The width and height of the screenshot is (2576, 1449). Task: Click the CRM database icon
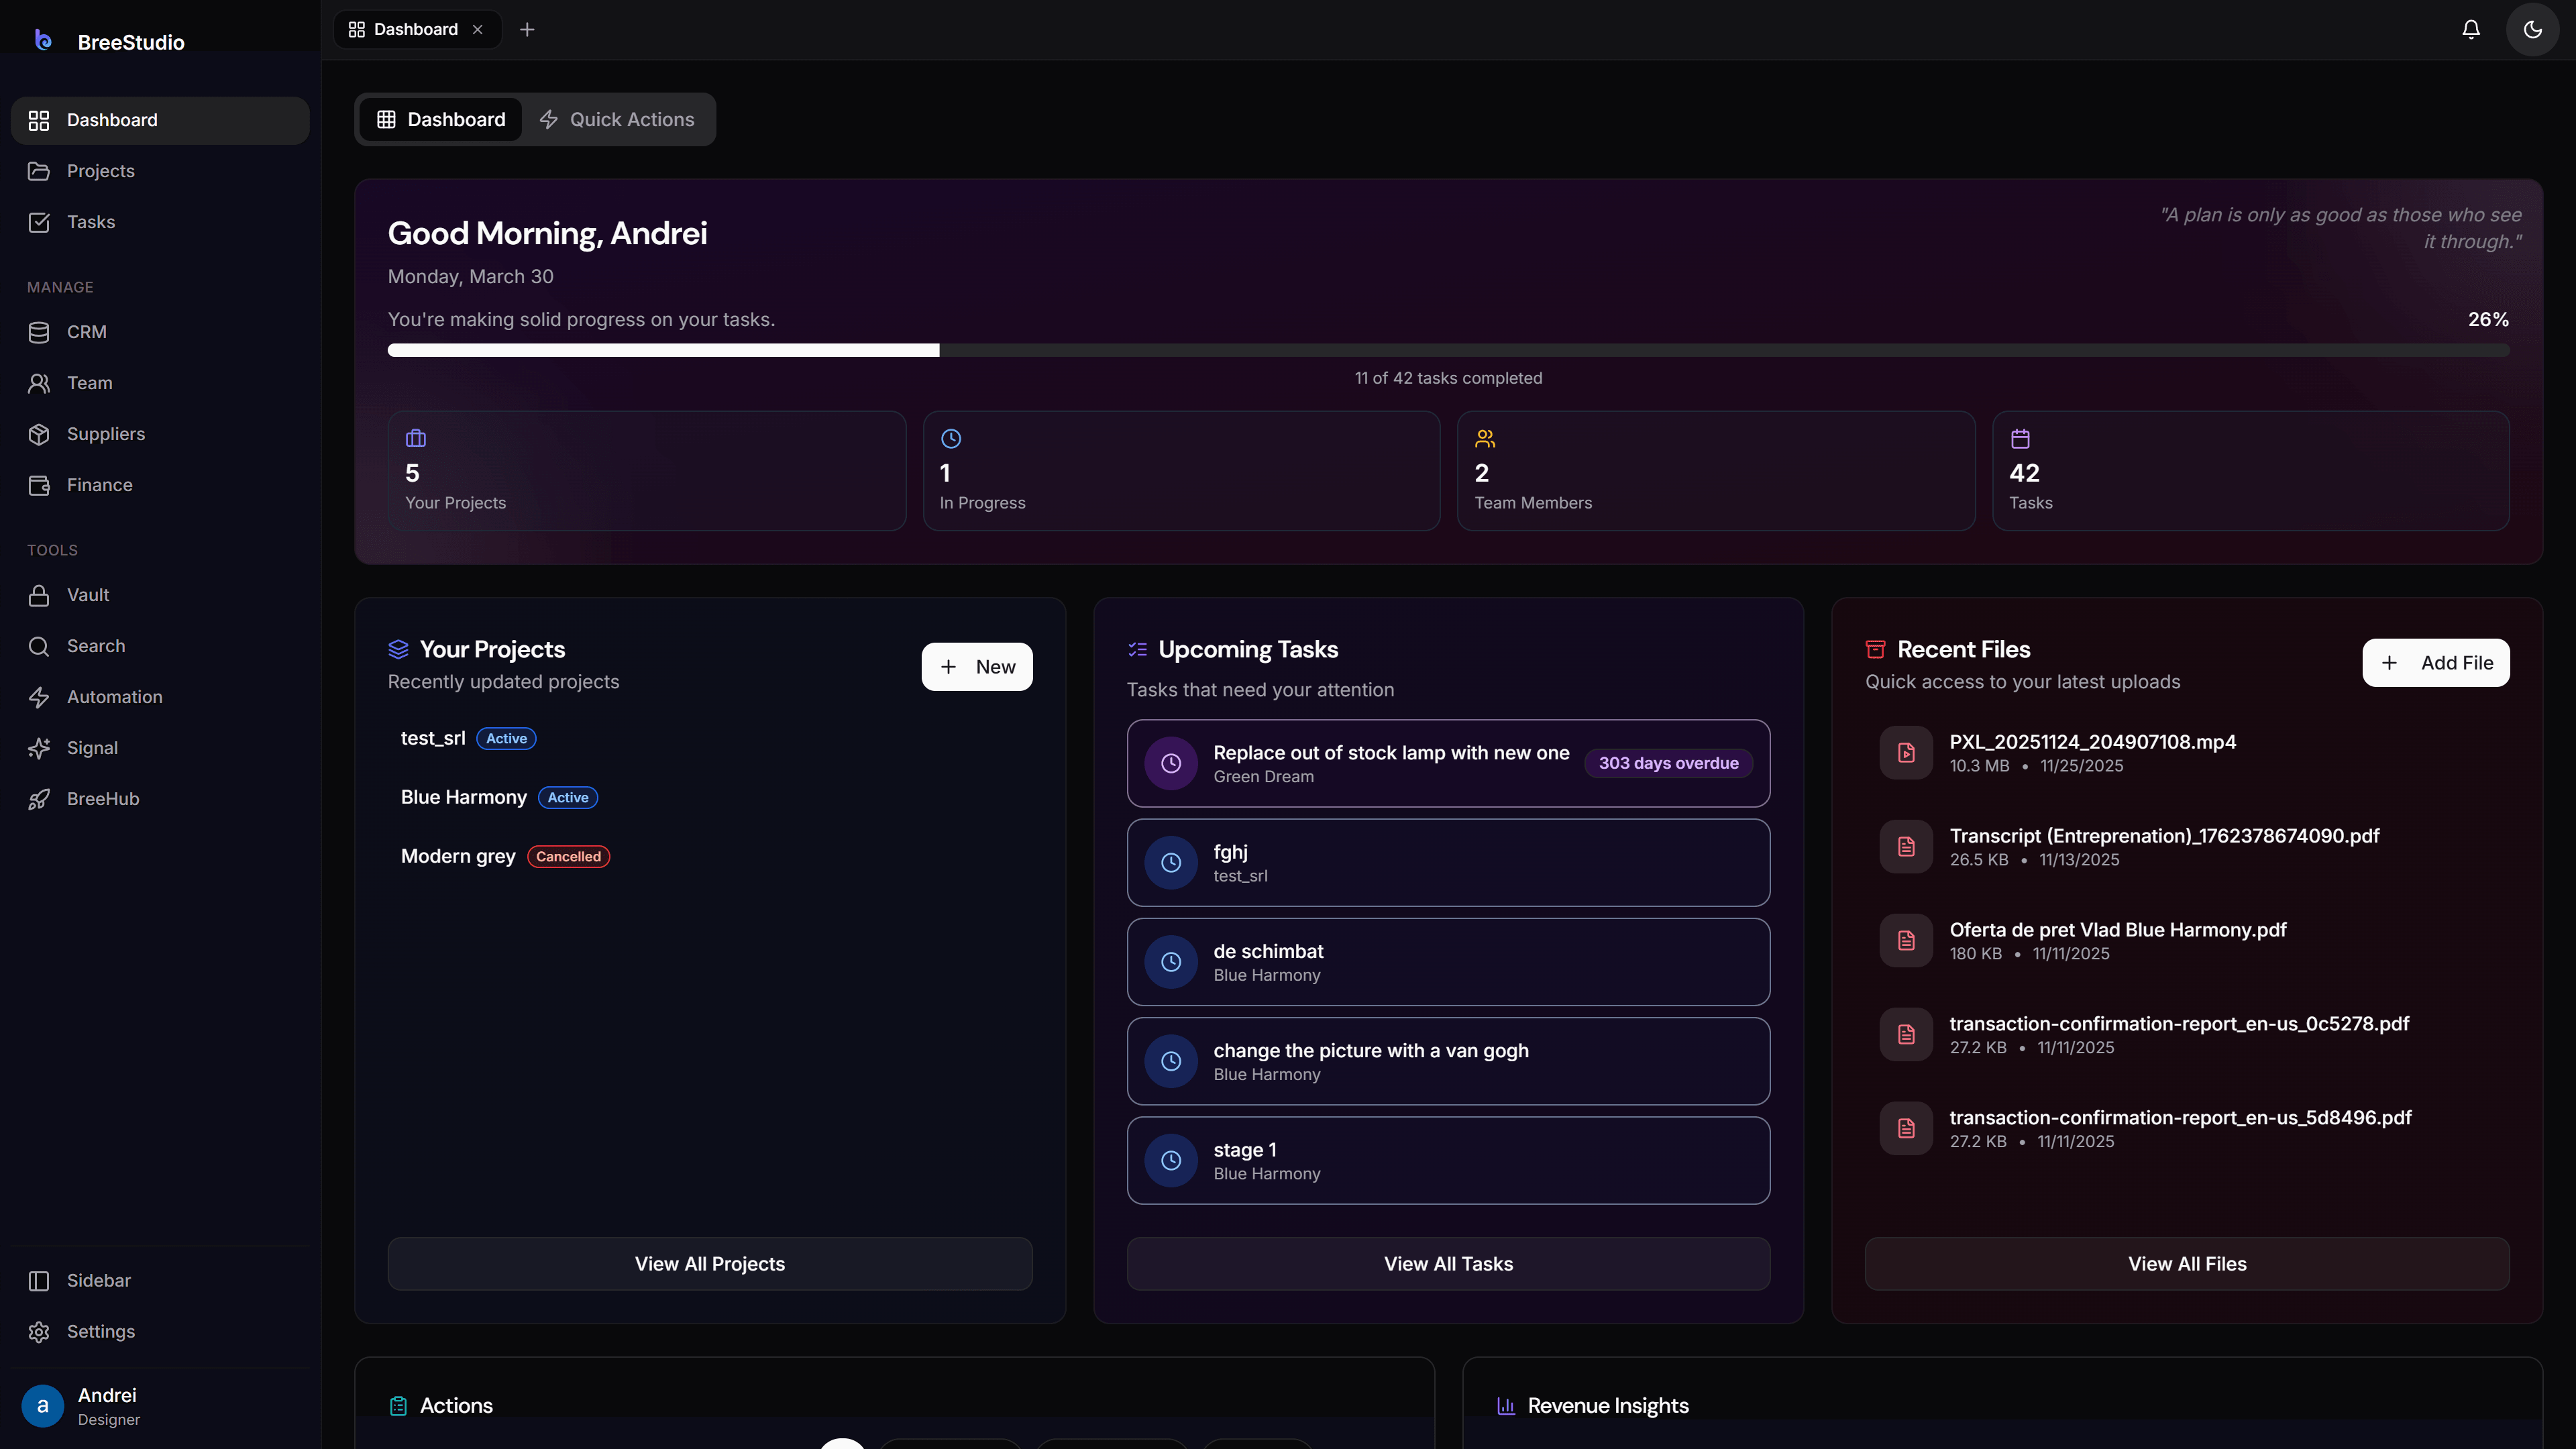(x=39, y=332)
